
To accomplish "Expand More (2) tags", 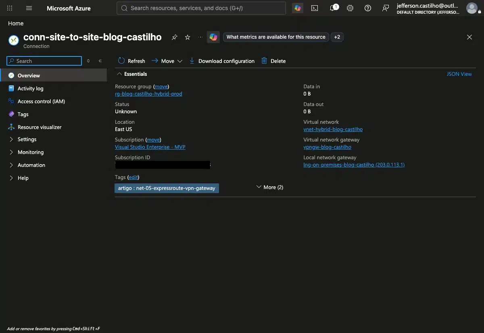I will (x=270, y=187).
